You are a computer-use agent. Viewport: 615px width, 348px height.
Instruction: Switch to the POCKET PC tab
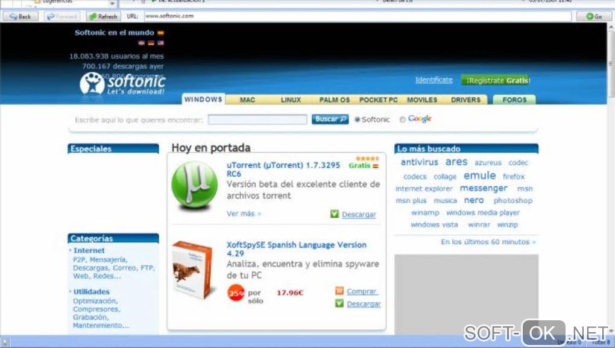click(x=378, y=100)
